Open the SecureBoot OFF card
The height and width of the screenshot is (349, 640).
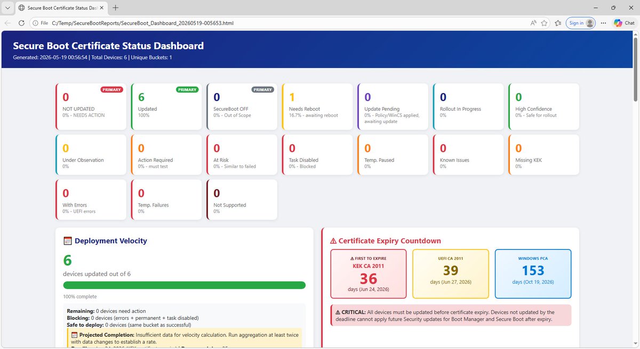pos(242,106)
